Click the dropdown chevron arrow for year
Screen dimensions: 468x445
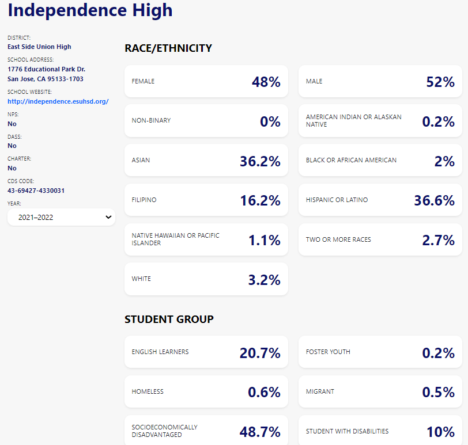(x=108, y=217)
